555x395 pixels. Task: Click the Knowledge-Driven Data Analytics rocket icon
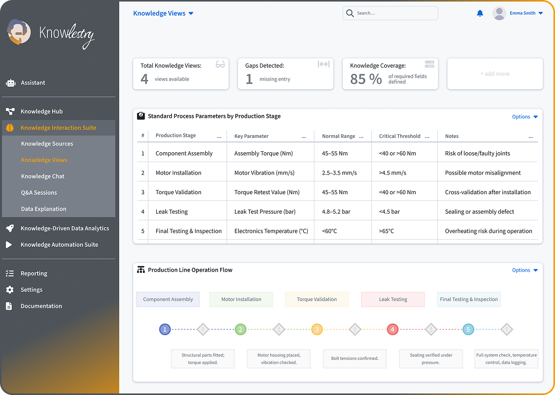pos(10,228)
